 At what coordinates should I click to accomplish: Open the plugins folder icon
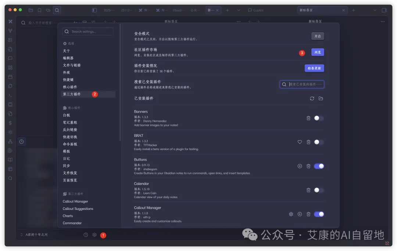coord(321,98)
